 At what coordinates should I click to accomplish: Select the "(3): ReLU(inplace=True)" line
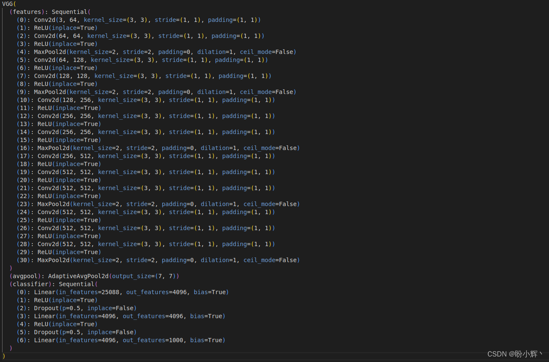tap(57, 44)
